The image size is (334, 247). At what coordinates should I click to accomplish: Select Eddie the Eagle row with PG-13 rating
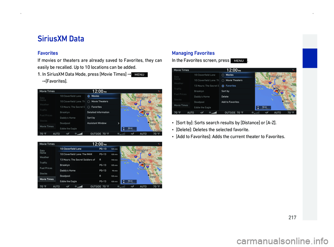(x=88, y=181)
